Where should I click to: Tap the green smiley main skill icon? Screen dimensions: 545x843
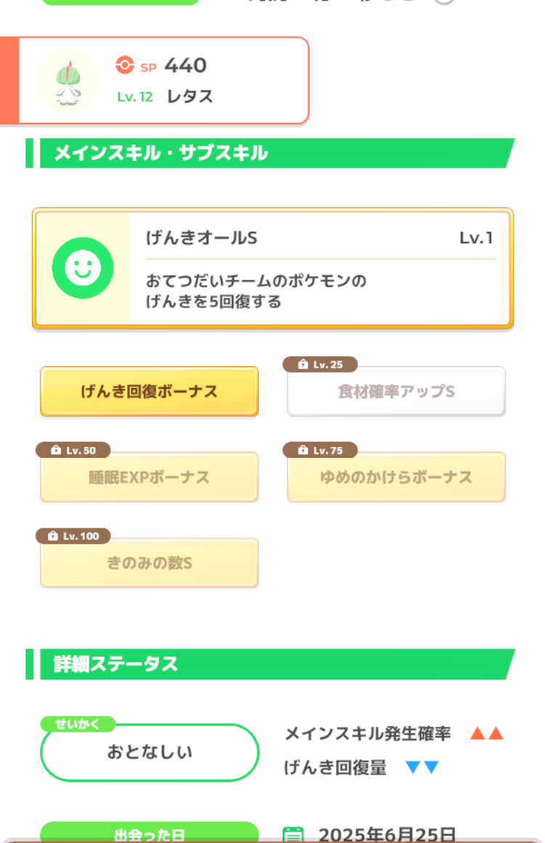click(x=83, y=268)
